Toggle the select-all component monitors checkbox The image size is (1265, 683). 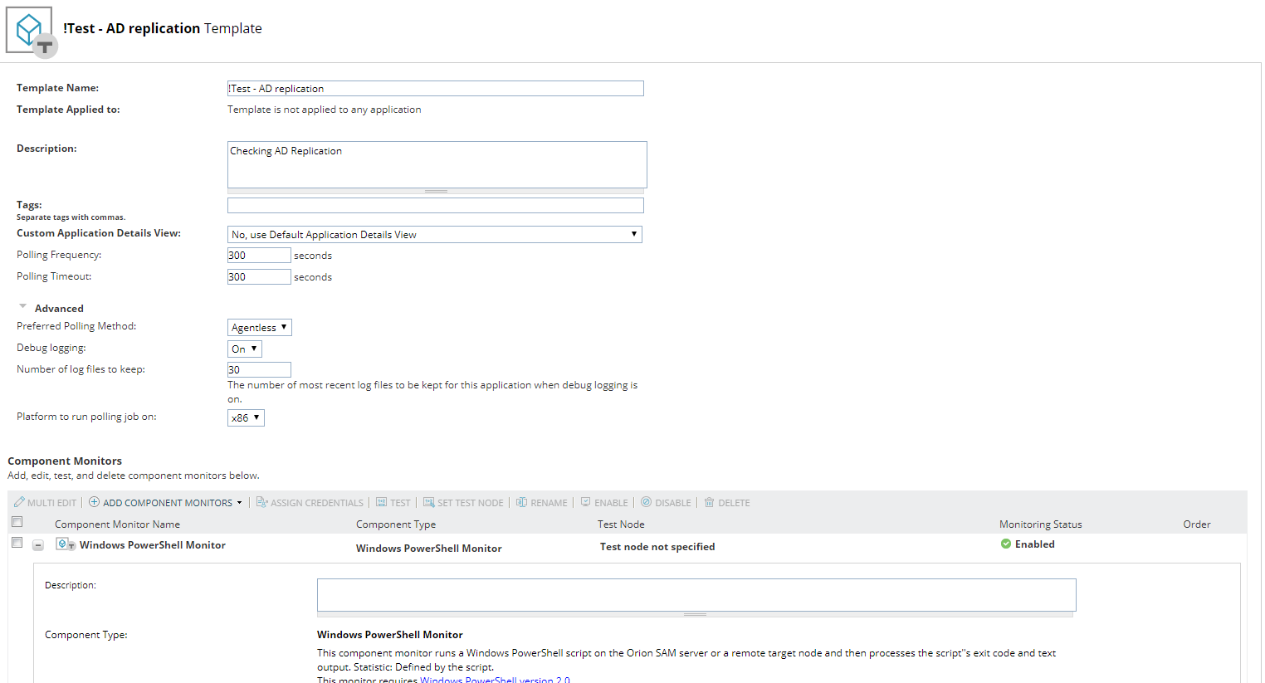pos(17,522)
